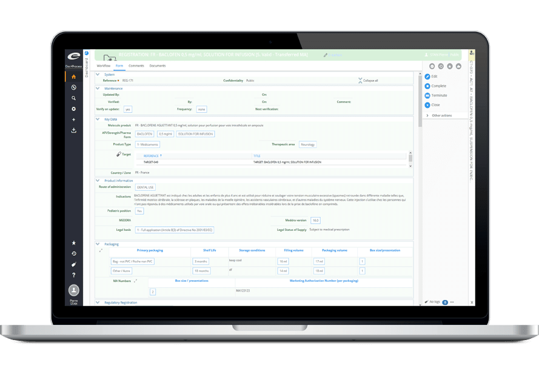
Task: Open the Search magnifier in sidebar
Action: point(73,98)
